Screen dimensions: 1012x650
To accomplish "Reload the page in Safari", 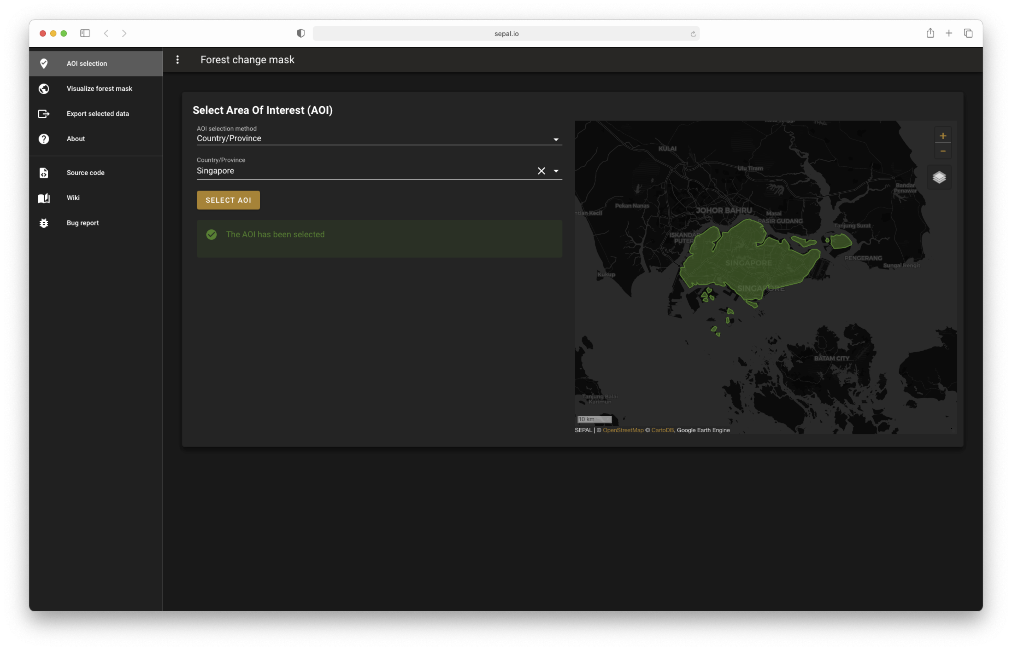I will point(693,34).
